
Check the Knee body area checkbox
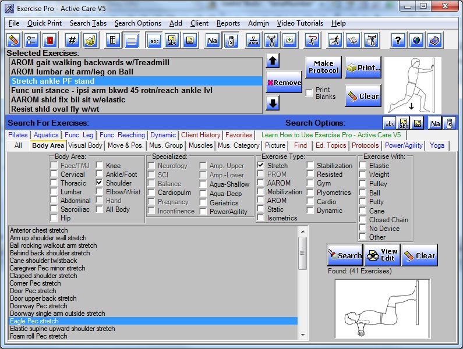pyautogui.click(x=100, y=165)
